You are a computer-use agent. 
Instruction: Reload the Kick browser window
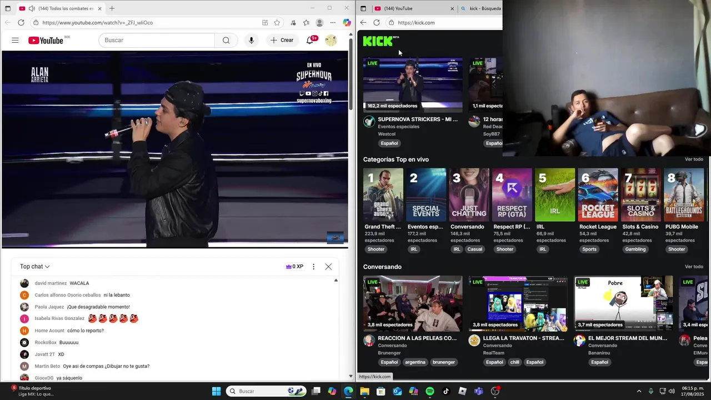(x=377, y=23)
